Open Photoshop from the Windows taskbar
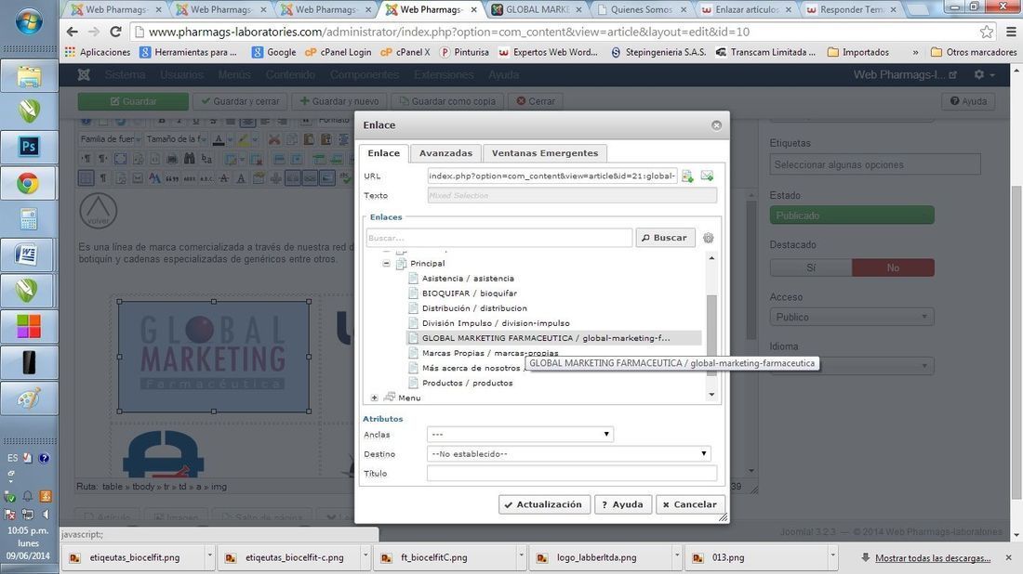The image size is (1023, 574). (x=29, y=147)
